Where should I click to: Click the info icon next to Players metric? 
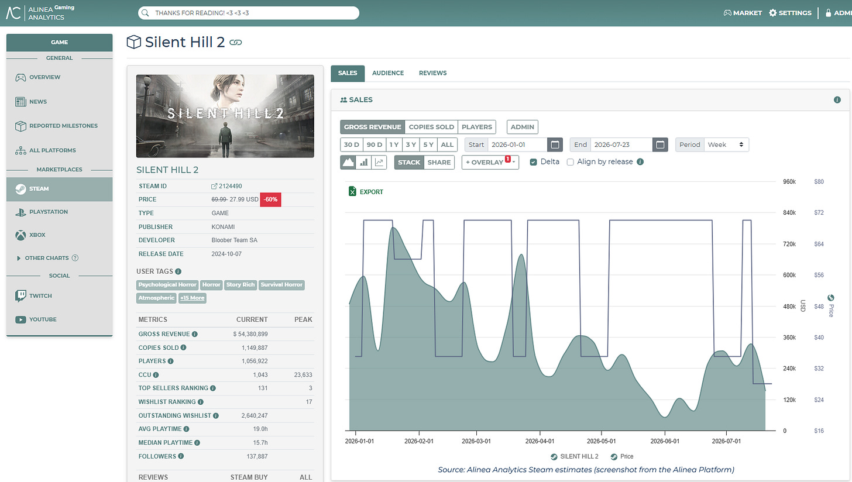pyautogui.click(x=171, y=361)
